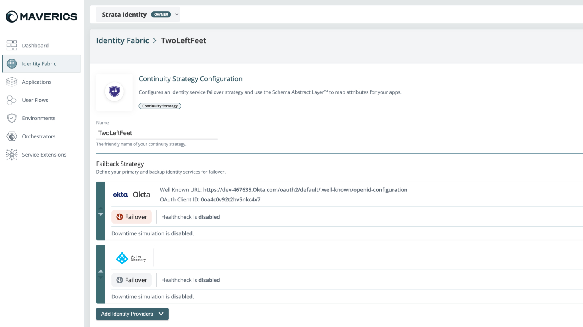Click the OWNER badge
This screenshot has width=583, height=327.
(x=161, y=15)
